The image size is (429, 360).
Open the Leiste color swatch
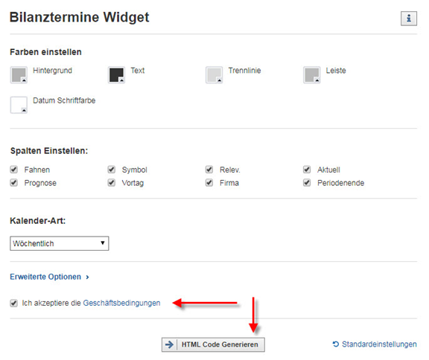click(x=311, y=74)
